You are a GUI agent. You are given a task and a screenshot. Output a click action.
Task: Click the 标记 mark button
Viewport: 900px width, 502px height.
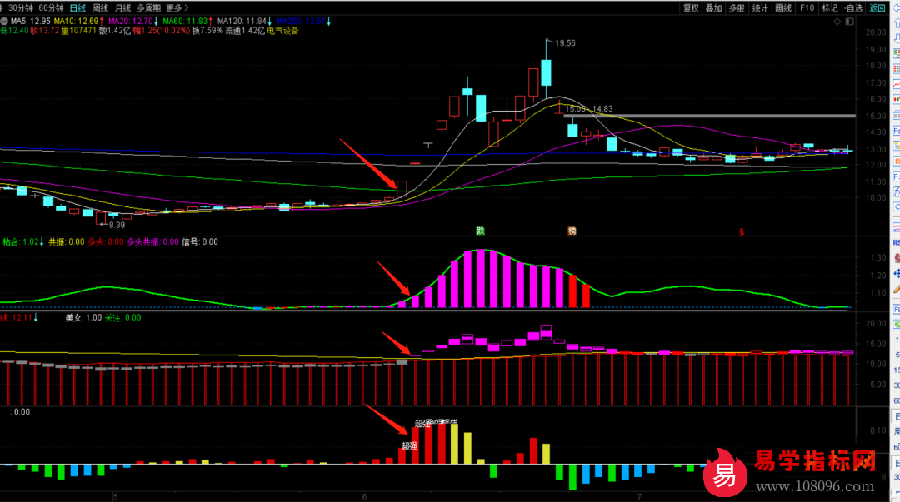[x=830, y=8]
